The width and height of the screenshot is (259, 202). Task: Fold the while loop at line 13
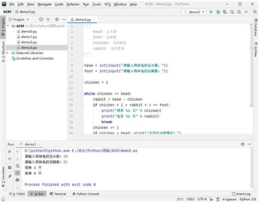point(83,94)
